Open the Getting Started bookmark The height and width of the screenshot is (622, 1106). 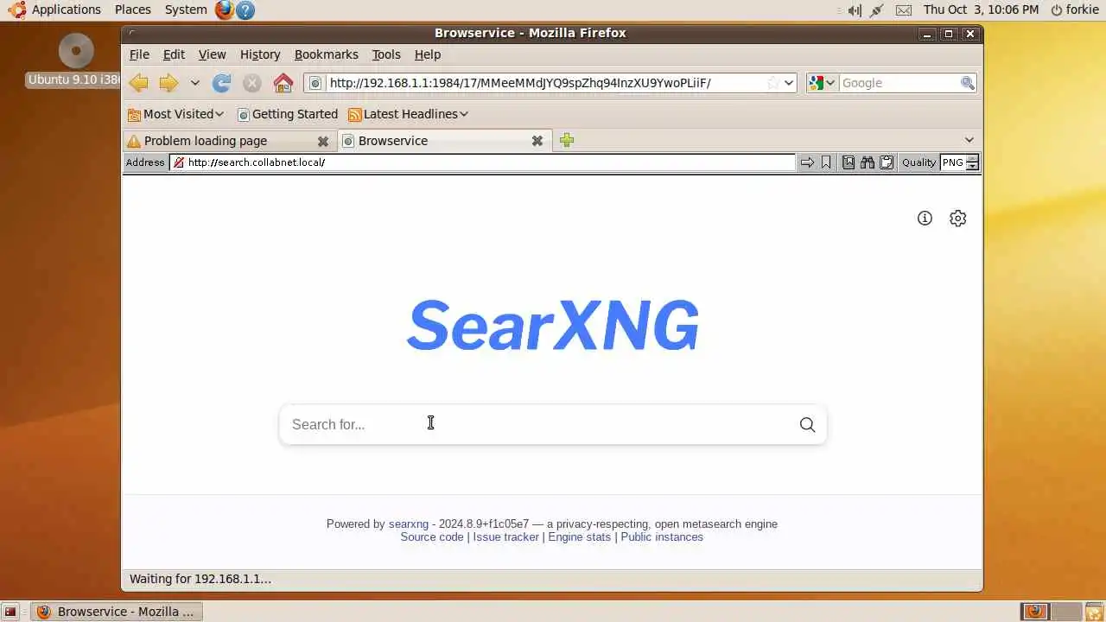coord(288,114)
